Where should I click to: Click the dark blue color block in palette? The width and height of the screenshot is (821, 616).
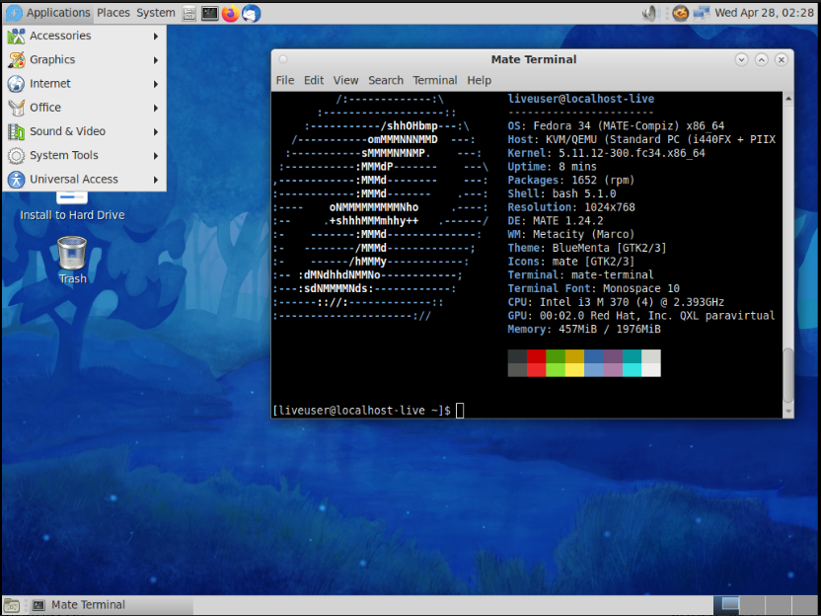point(594,356)
